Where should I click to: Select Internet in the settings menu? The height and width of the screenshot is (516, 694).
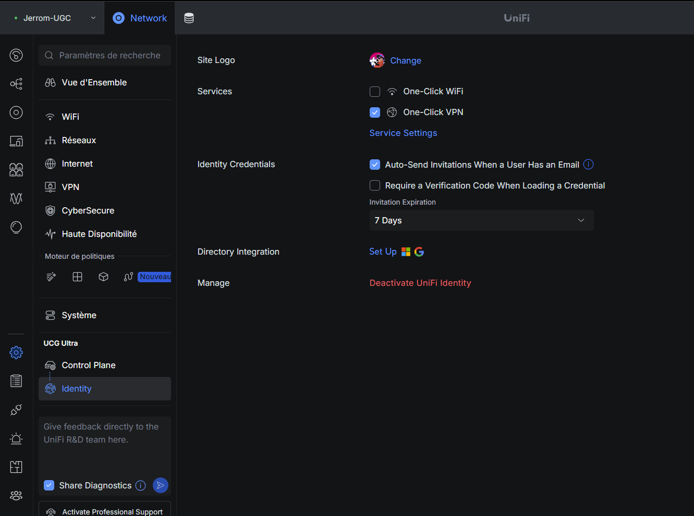[105, 163]
